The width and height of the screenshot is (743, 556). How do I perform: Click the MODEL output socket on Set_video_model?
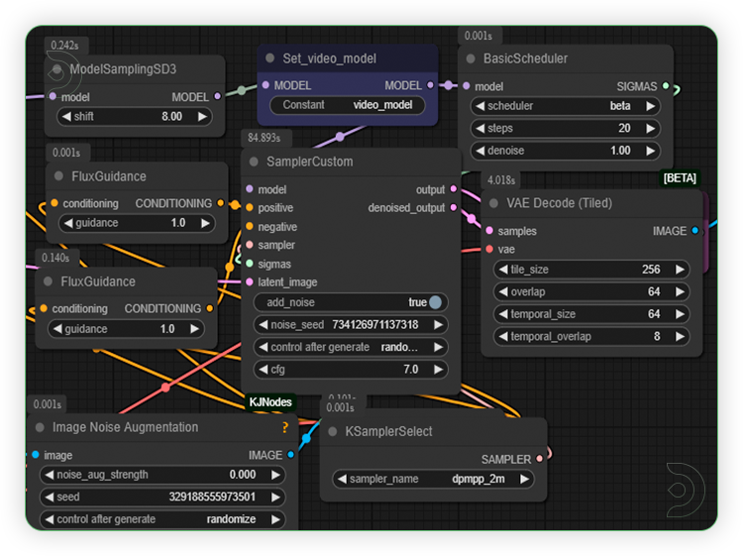(430, 85)
